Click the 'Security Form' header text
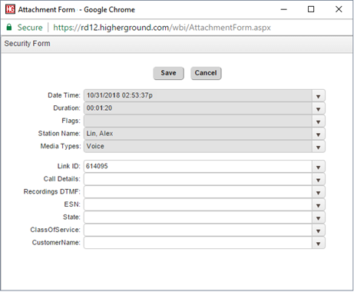Viewport: 354px width, 292px height. (x=27, y=44)
